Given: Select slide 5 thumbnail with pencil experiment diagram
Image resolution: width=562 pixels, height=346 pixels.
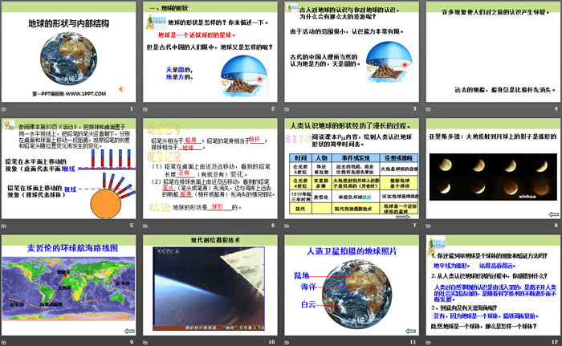Looking at the screenshot, I should point(68,169).
